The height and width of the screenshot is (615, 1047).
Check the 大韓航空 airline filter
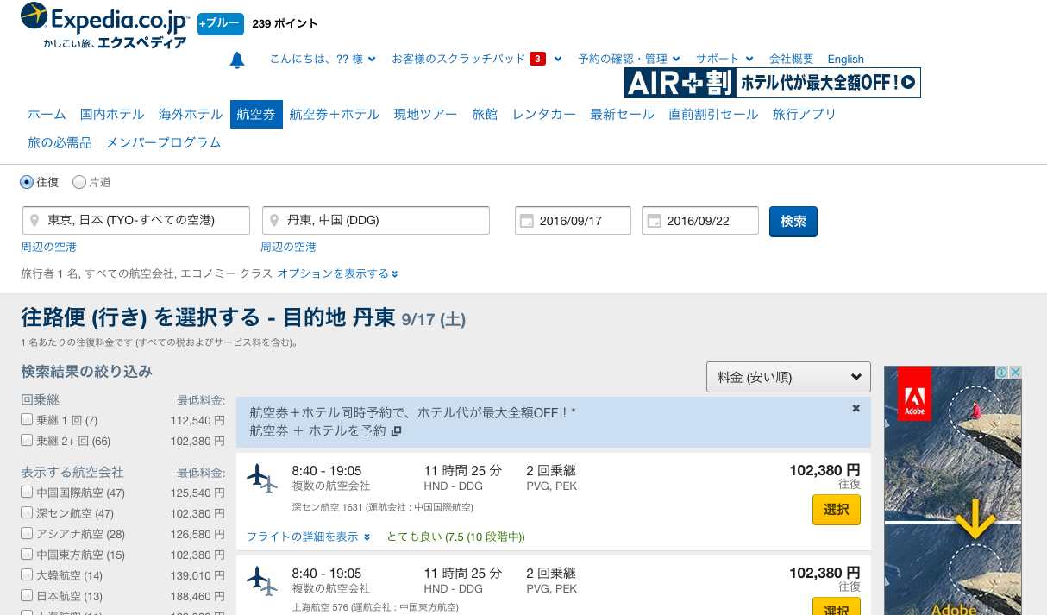pos(27,575)
